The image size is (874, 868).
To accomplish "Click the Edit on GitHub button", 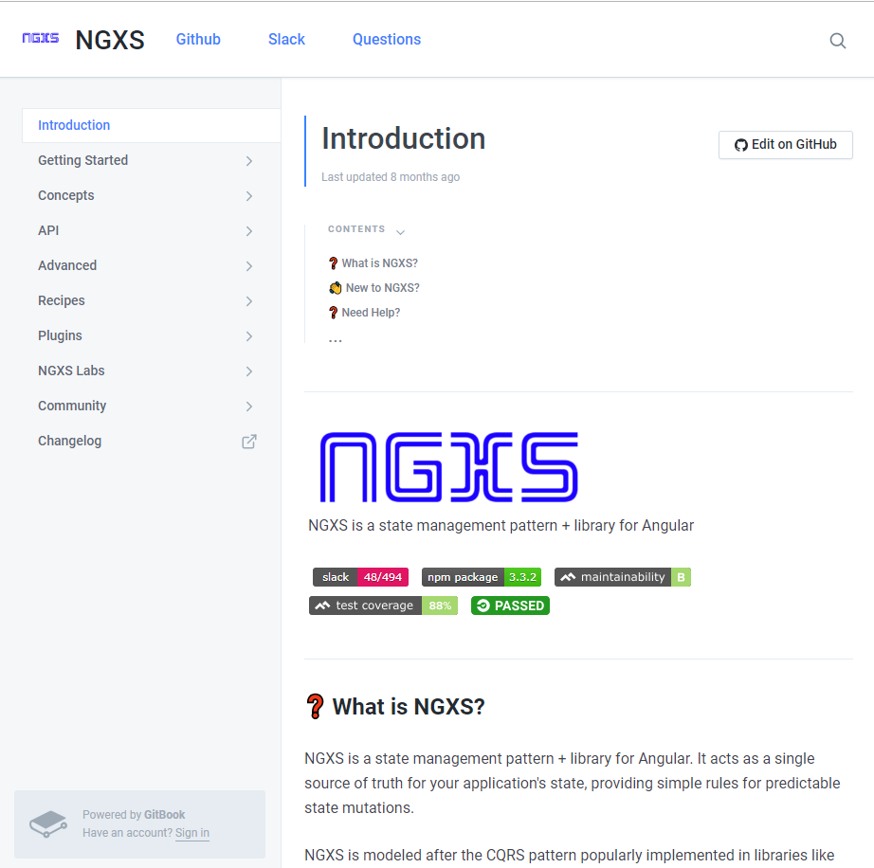I will (786, 145).
